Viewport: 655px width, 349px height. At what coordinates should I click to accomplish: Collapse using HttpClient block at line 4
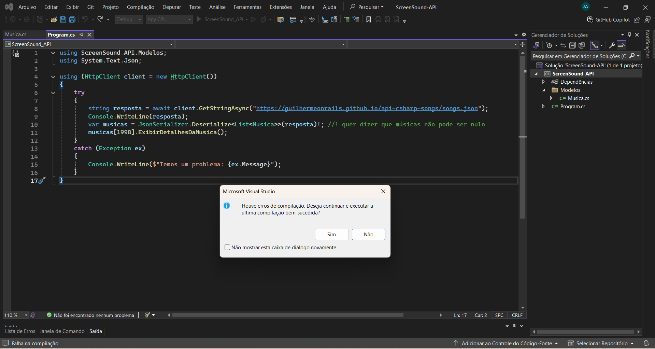53,76
